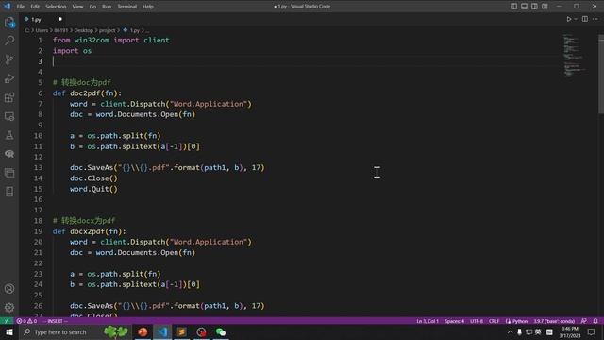604x340 pixels.
Task: Expand run options dropdown beside play button
Action: pos(576,19)
